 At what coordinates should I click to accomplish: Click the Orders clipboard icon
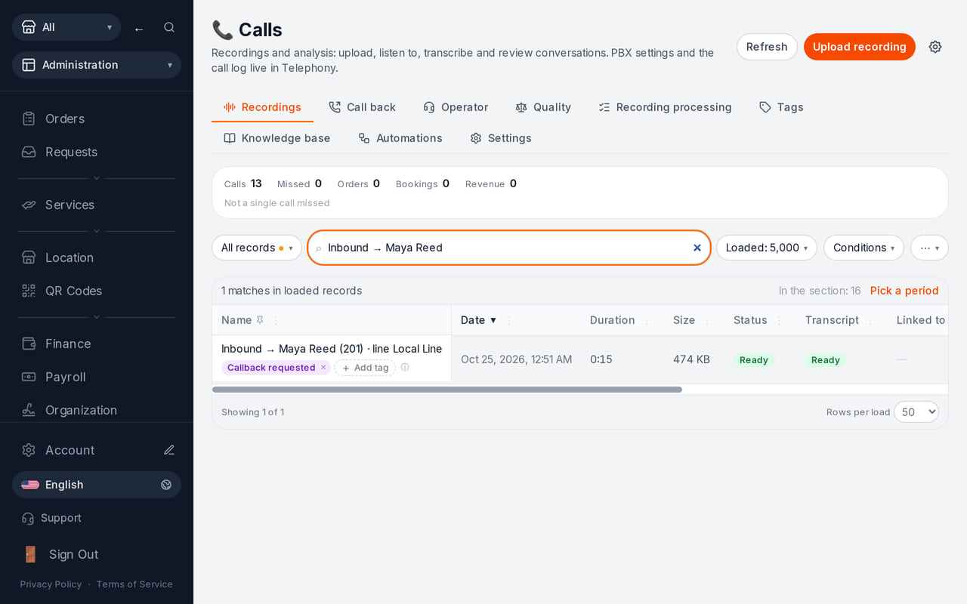29,119
